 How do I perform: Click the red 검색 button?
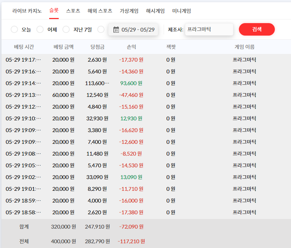coord(257,29)
